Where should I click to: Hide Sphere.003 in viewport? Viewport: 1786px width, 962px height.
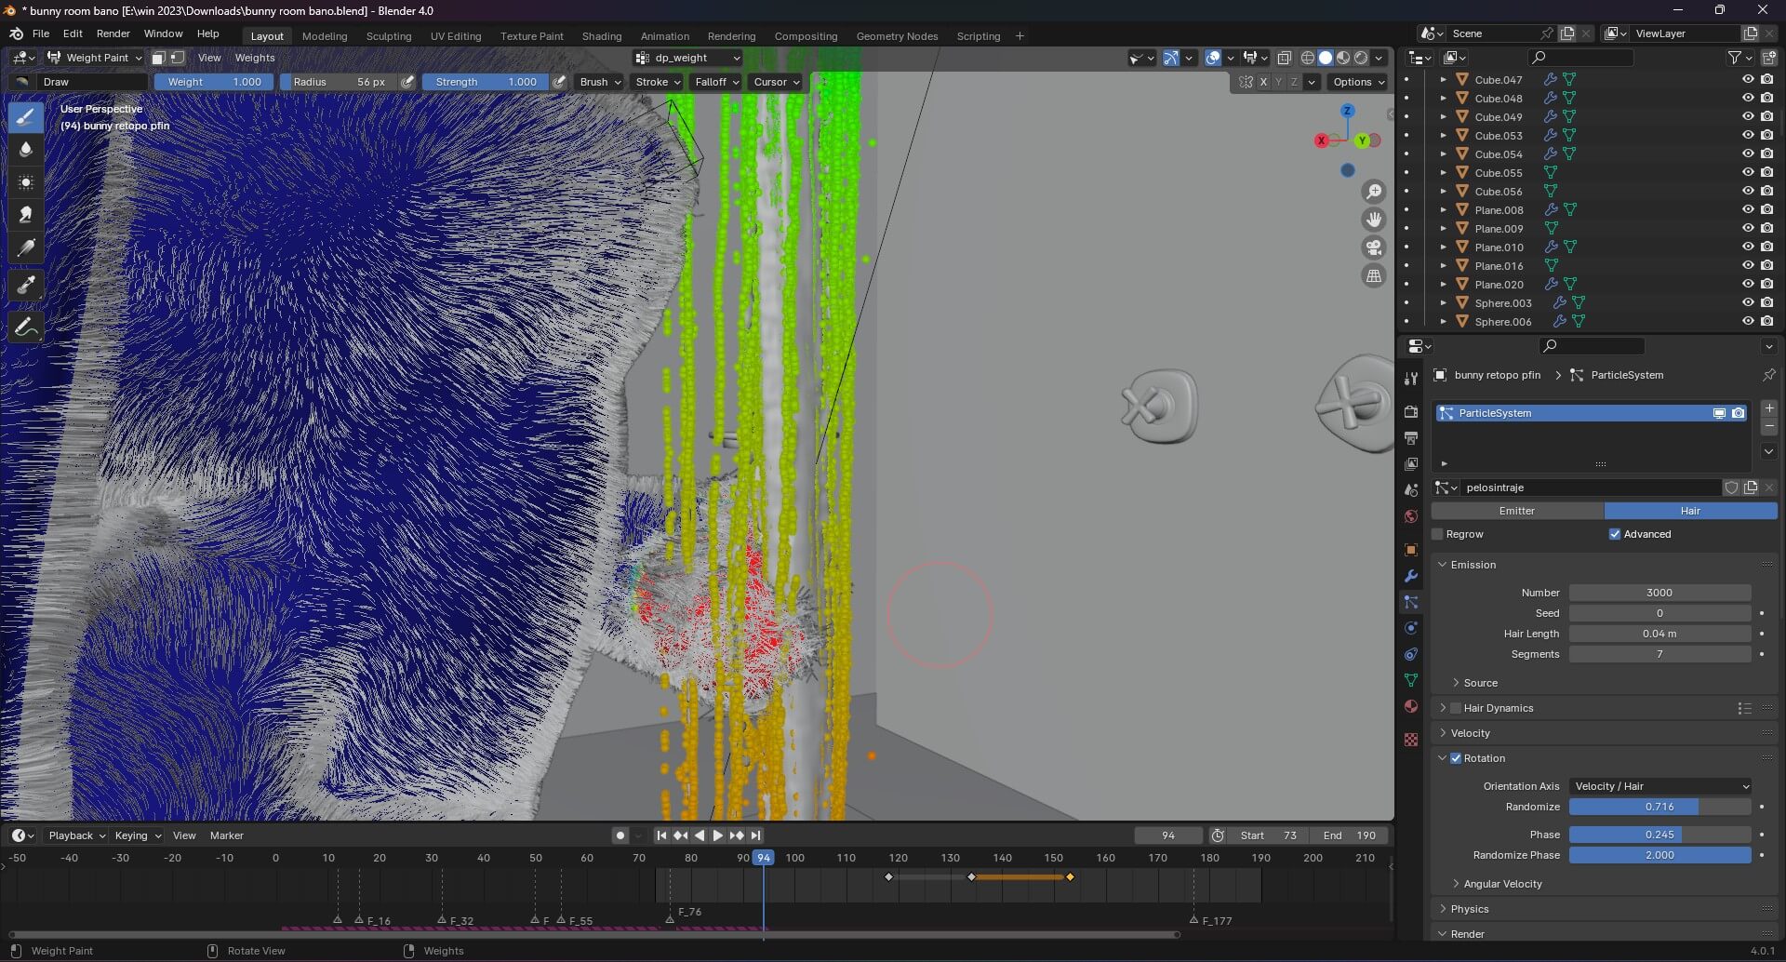coord(1748,303)
